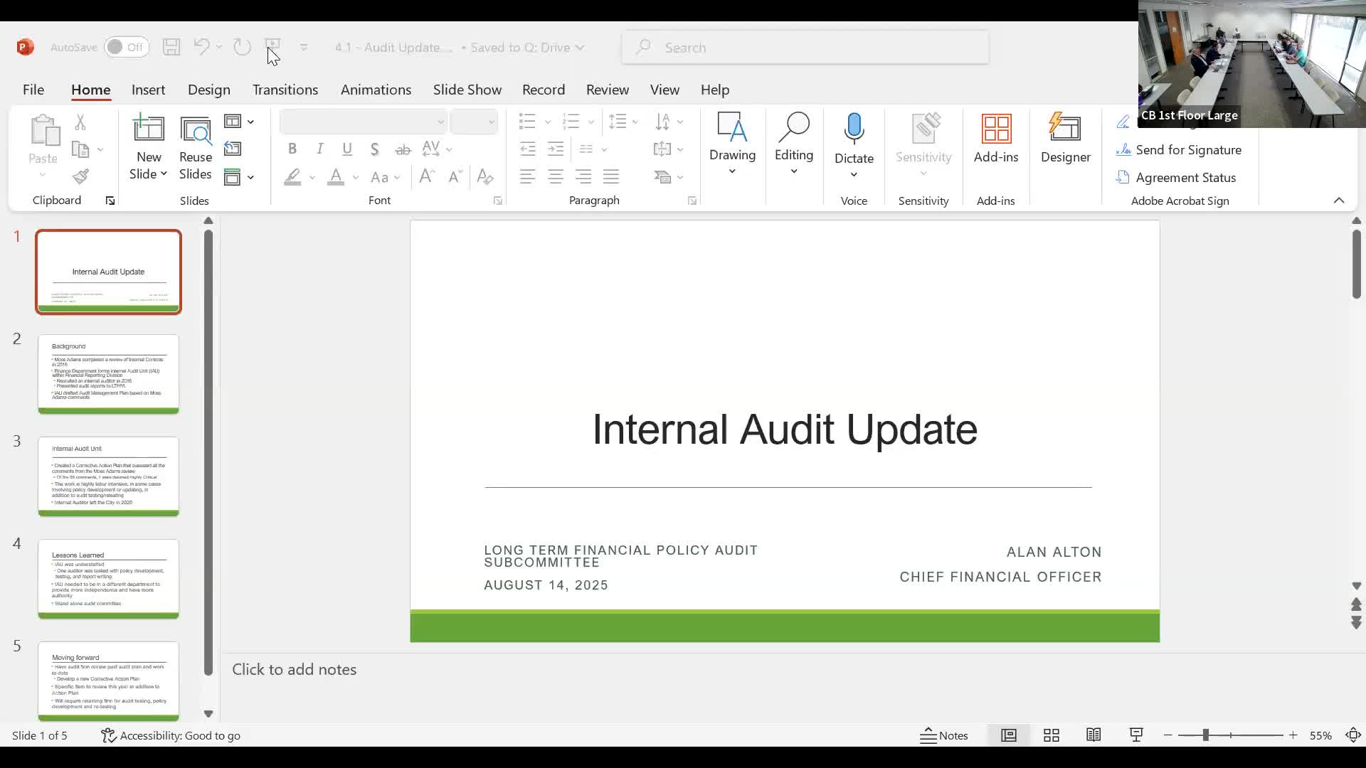Click the zoom slider handle
Image resolution: width=1366 pixels, height=768 pixels.
[x=1205, y=735]
